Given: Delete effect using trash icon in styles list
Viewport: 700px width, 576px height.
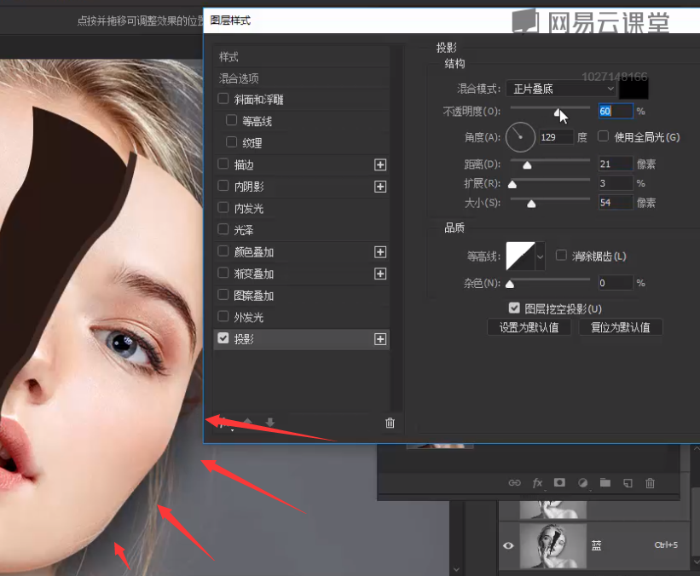Looking at the screenshot, I should [390, 423].
